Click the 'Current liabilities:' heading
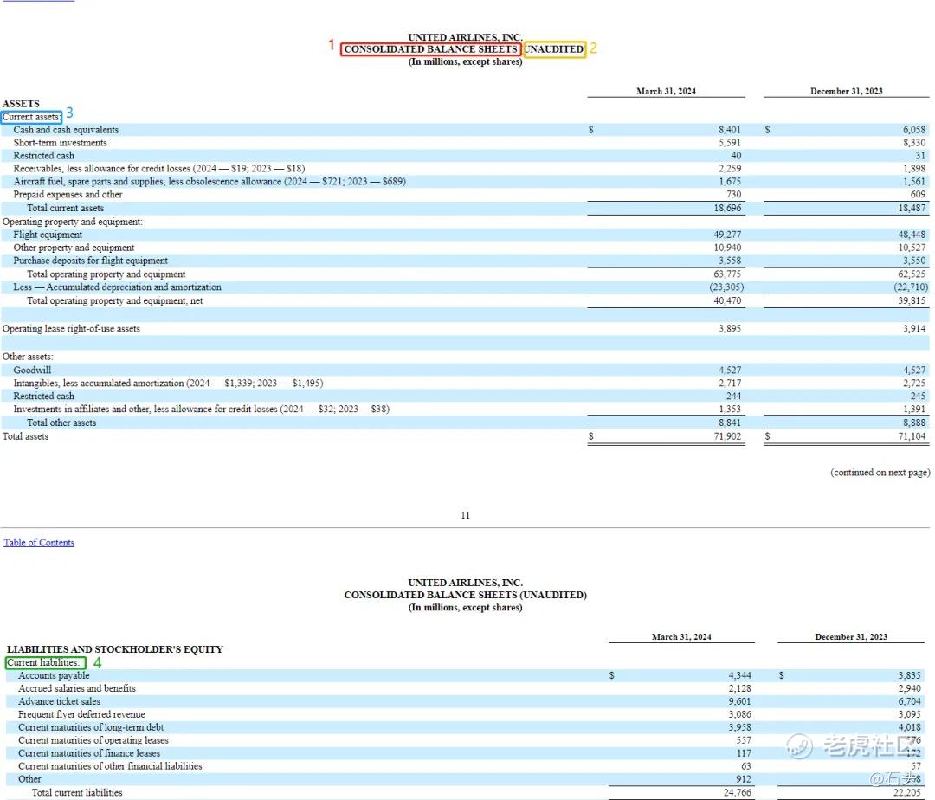 [43, 663]
